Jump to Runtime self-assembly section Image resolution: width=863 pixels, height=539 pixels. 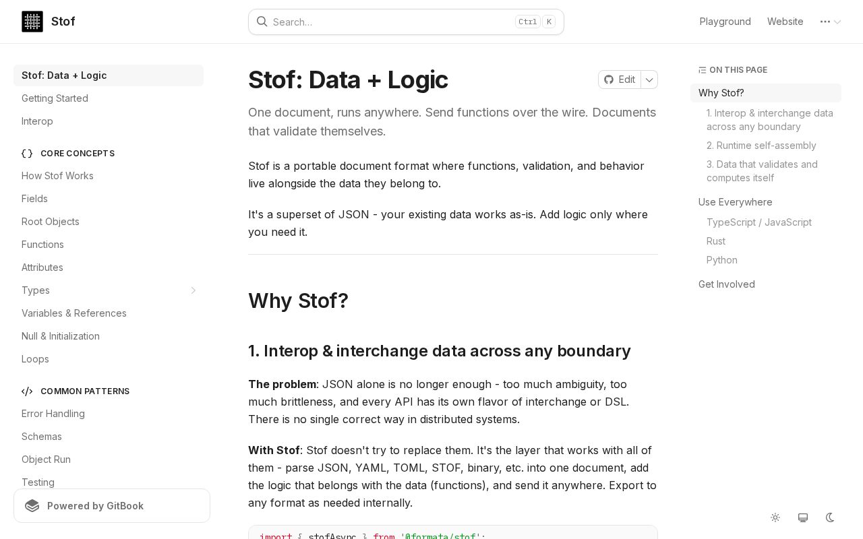(761, 146)
